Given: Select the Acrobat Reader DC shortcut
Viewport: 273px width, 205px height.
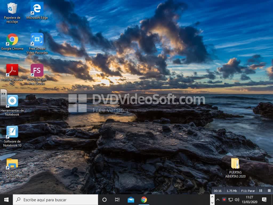Looking at the screenshot, I should tap(12, 75).
